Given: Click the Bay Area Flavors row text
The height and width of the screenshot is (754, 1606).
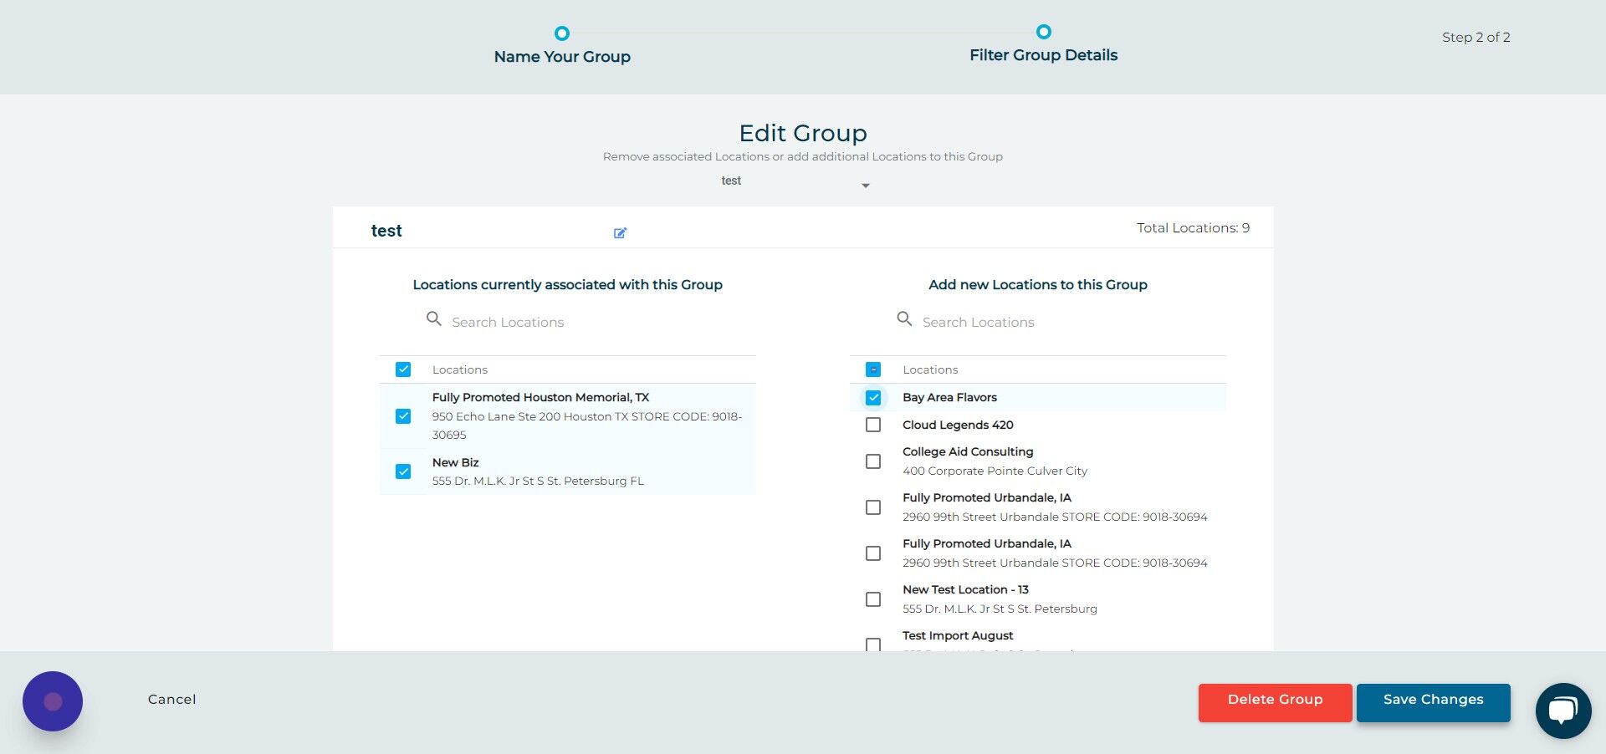Looking at the screenshot, I should tap(949, 398).
